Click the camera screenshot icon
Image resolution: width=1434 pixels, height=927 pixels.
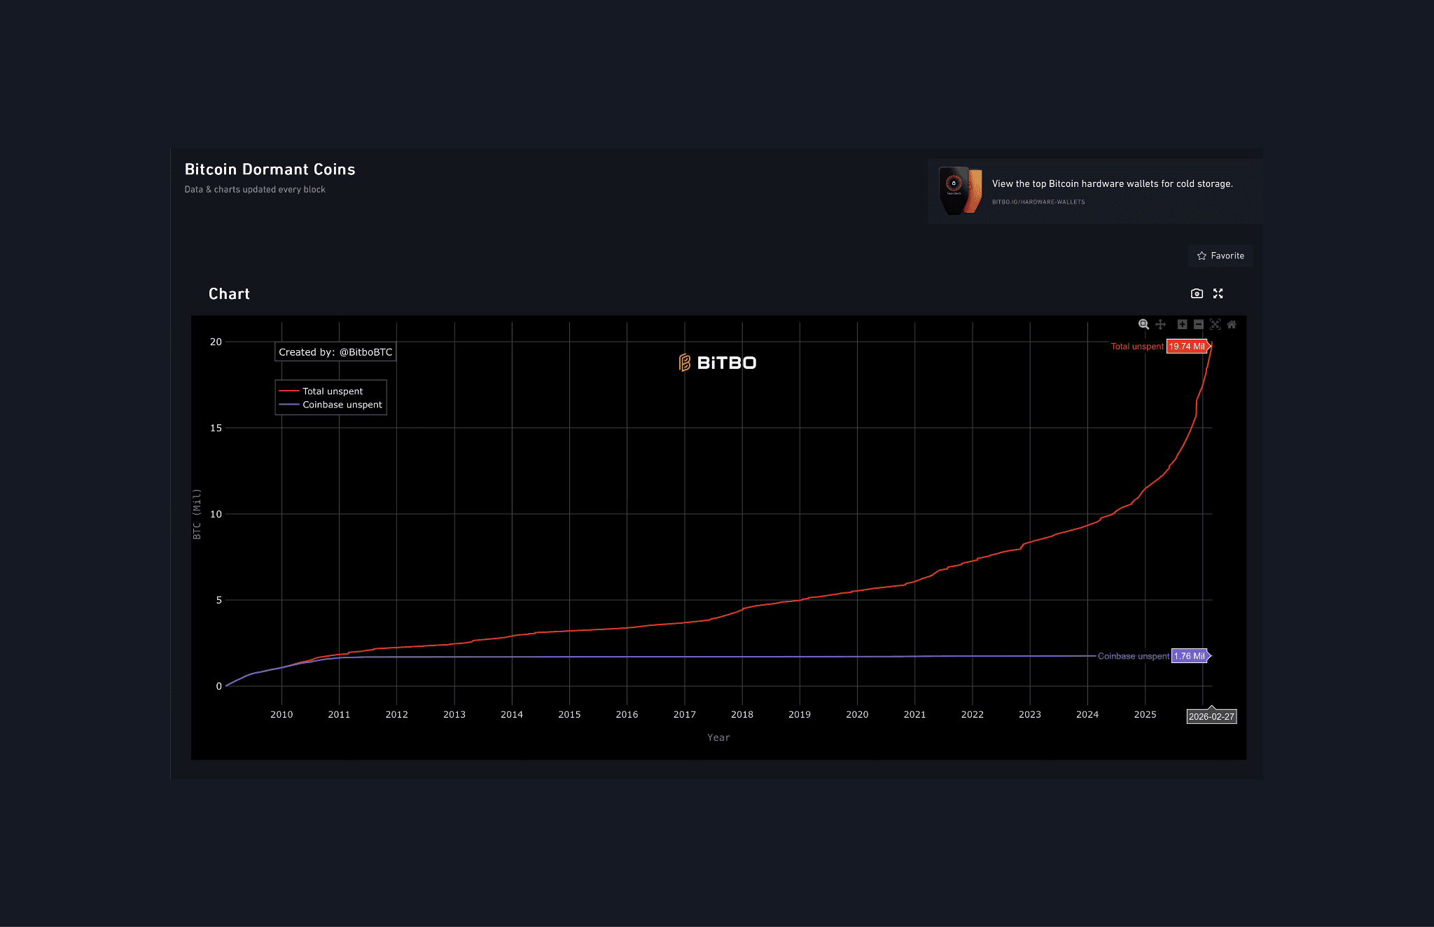[x=1197, y=293]
